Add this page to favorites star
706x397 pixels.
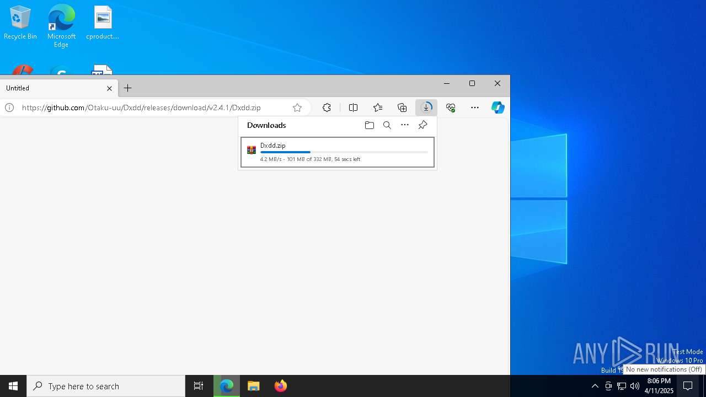(297, 108)
